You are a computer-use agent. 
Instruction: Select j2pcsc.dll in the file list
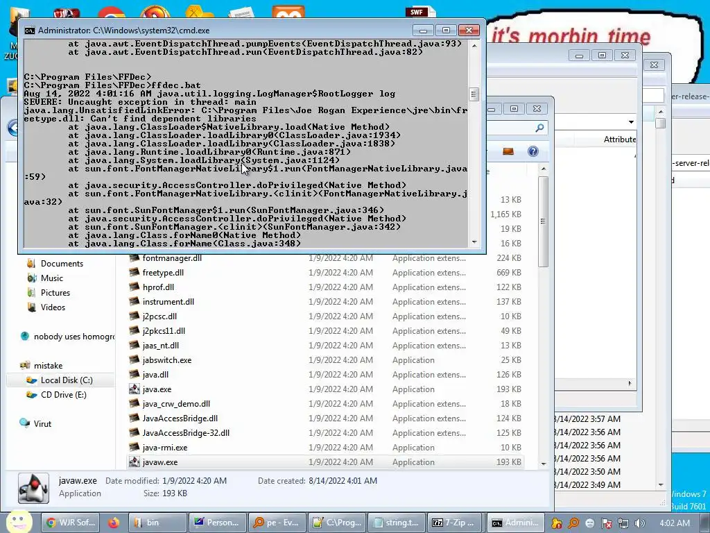(x=159, y=316)
